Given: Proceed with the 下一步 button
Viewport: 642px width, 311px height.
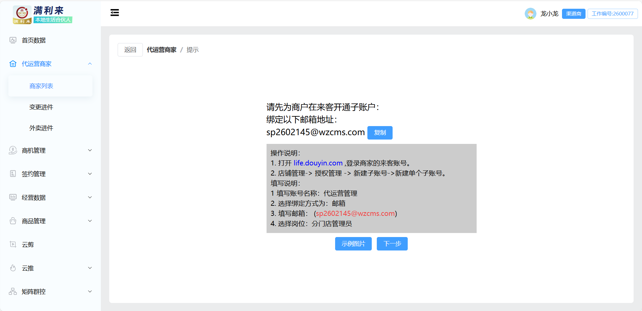Looking at the screenshot, I should tap(392, 244).
